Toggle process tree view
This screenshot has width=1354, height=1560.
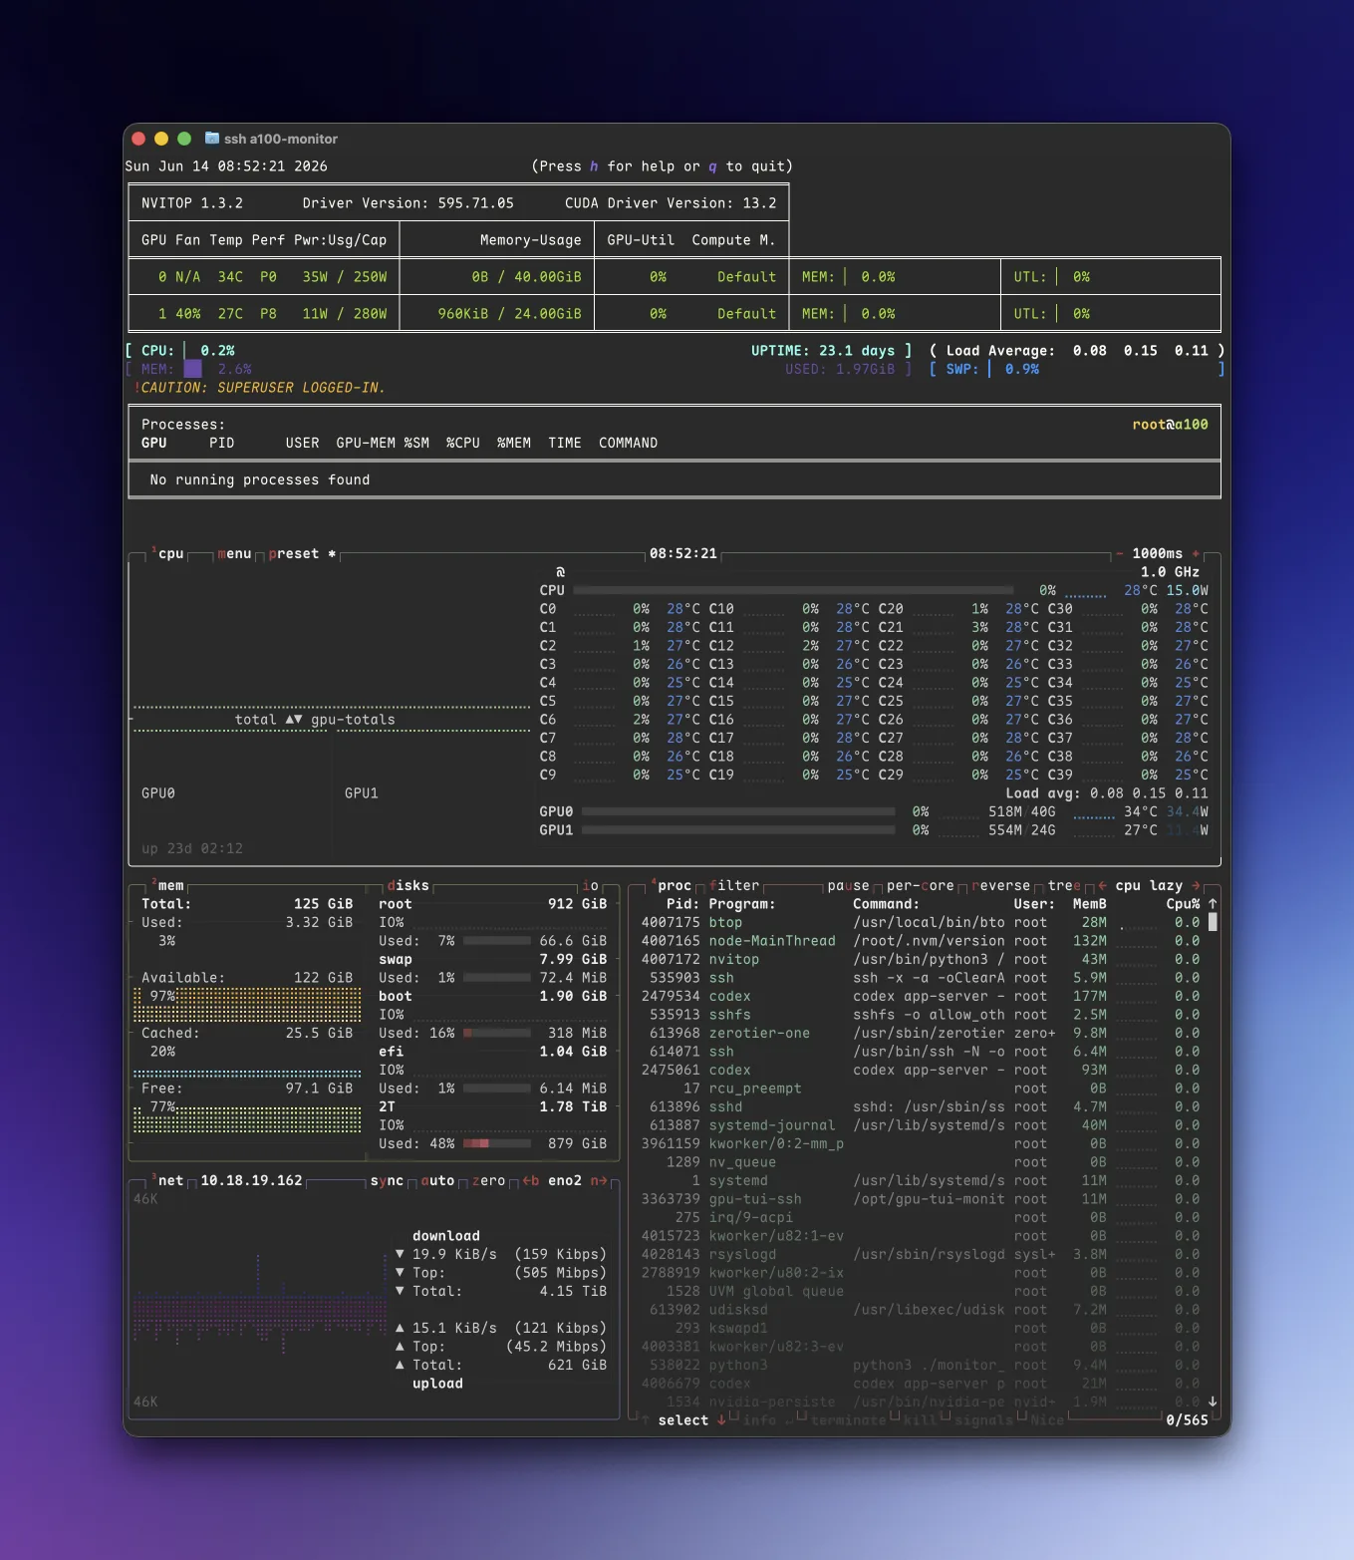1064,885
